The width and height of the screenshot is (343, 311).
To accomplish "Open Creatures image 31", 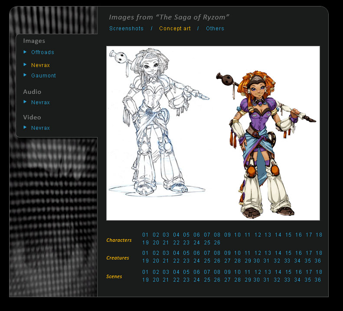I will (266, 261).
